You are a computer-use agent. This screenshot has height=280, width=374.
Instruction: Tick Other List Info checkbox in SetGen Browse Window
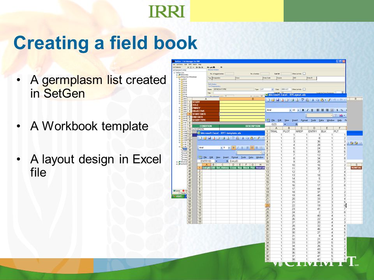(x=304, y=74)
